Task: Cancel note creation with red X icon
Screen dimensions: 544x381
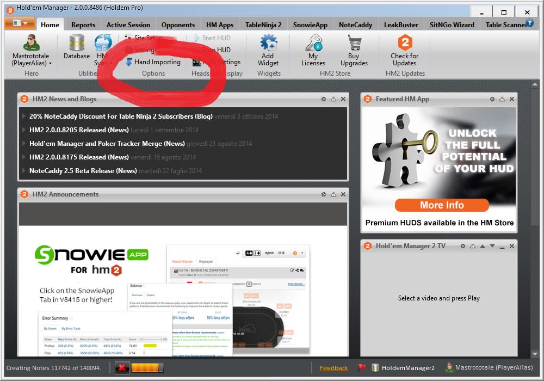Action: (x=122, y=368)
